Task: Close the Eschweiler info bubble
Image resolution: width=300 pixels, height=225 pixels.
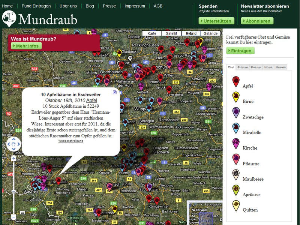Action: (115, 92)
